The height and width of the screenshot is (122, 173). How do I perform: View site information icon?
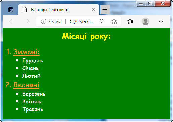coord(44,21)
